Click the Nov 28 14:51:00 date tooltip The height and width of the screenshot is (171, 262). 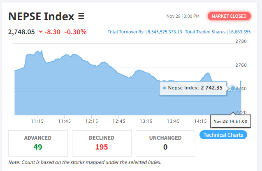pyautogui.click(x=230, y=121)
